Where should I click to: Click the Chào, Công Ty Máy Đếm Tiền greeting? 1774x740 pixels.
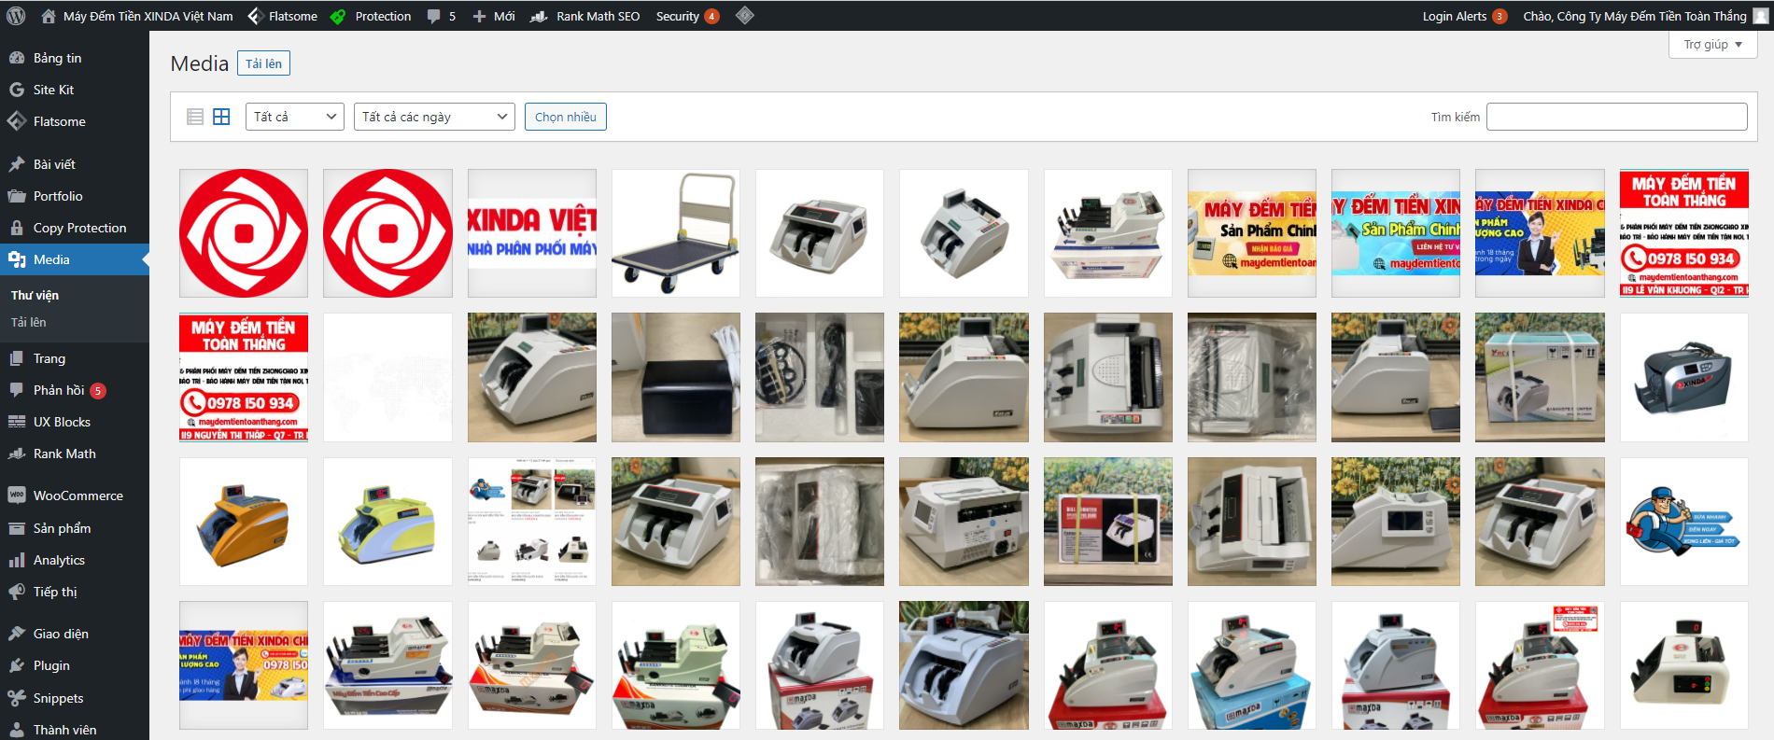[x=1635, y=16]
